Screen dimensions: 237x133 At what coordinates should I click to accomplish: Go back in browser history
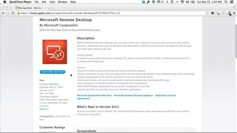(x=3, y=13)
